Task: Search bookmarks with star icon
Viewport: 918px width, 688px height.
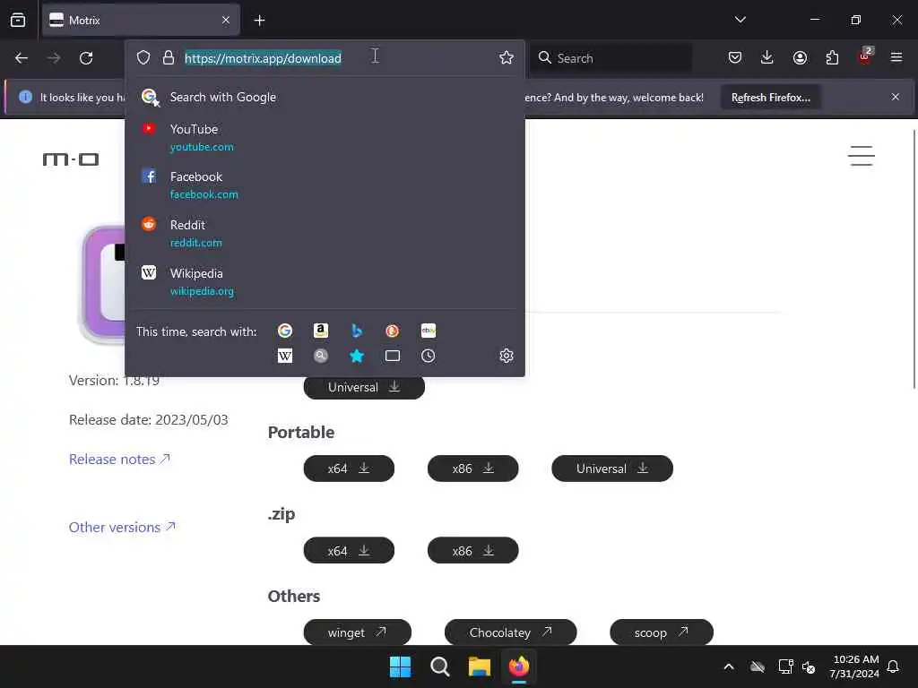Action: pos(357,356)
